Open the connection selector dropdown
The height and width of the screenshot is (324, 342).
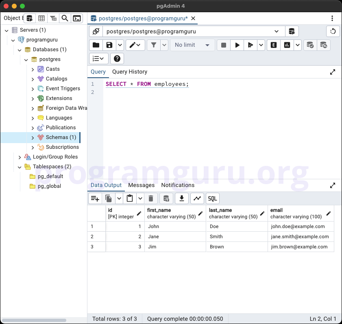[277, 31]
